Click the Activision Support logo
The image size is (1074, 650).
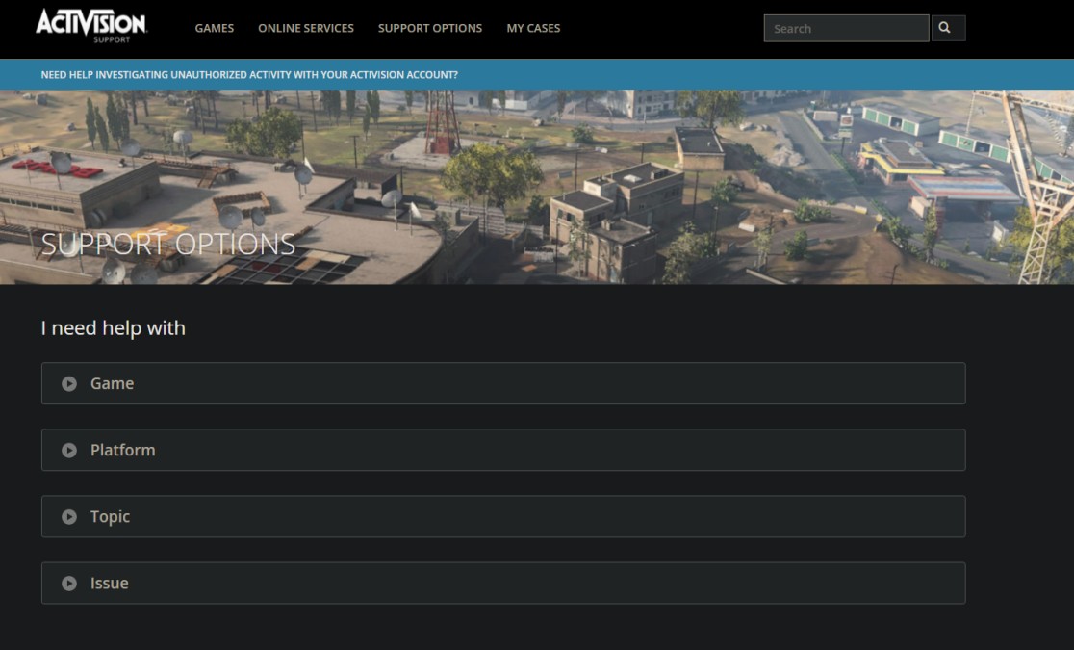point(90,25)
